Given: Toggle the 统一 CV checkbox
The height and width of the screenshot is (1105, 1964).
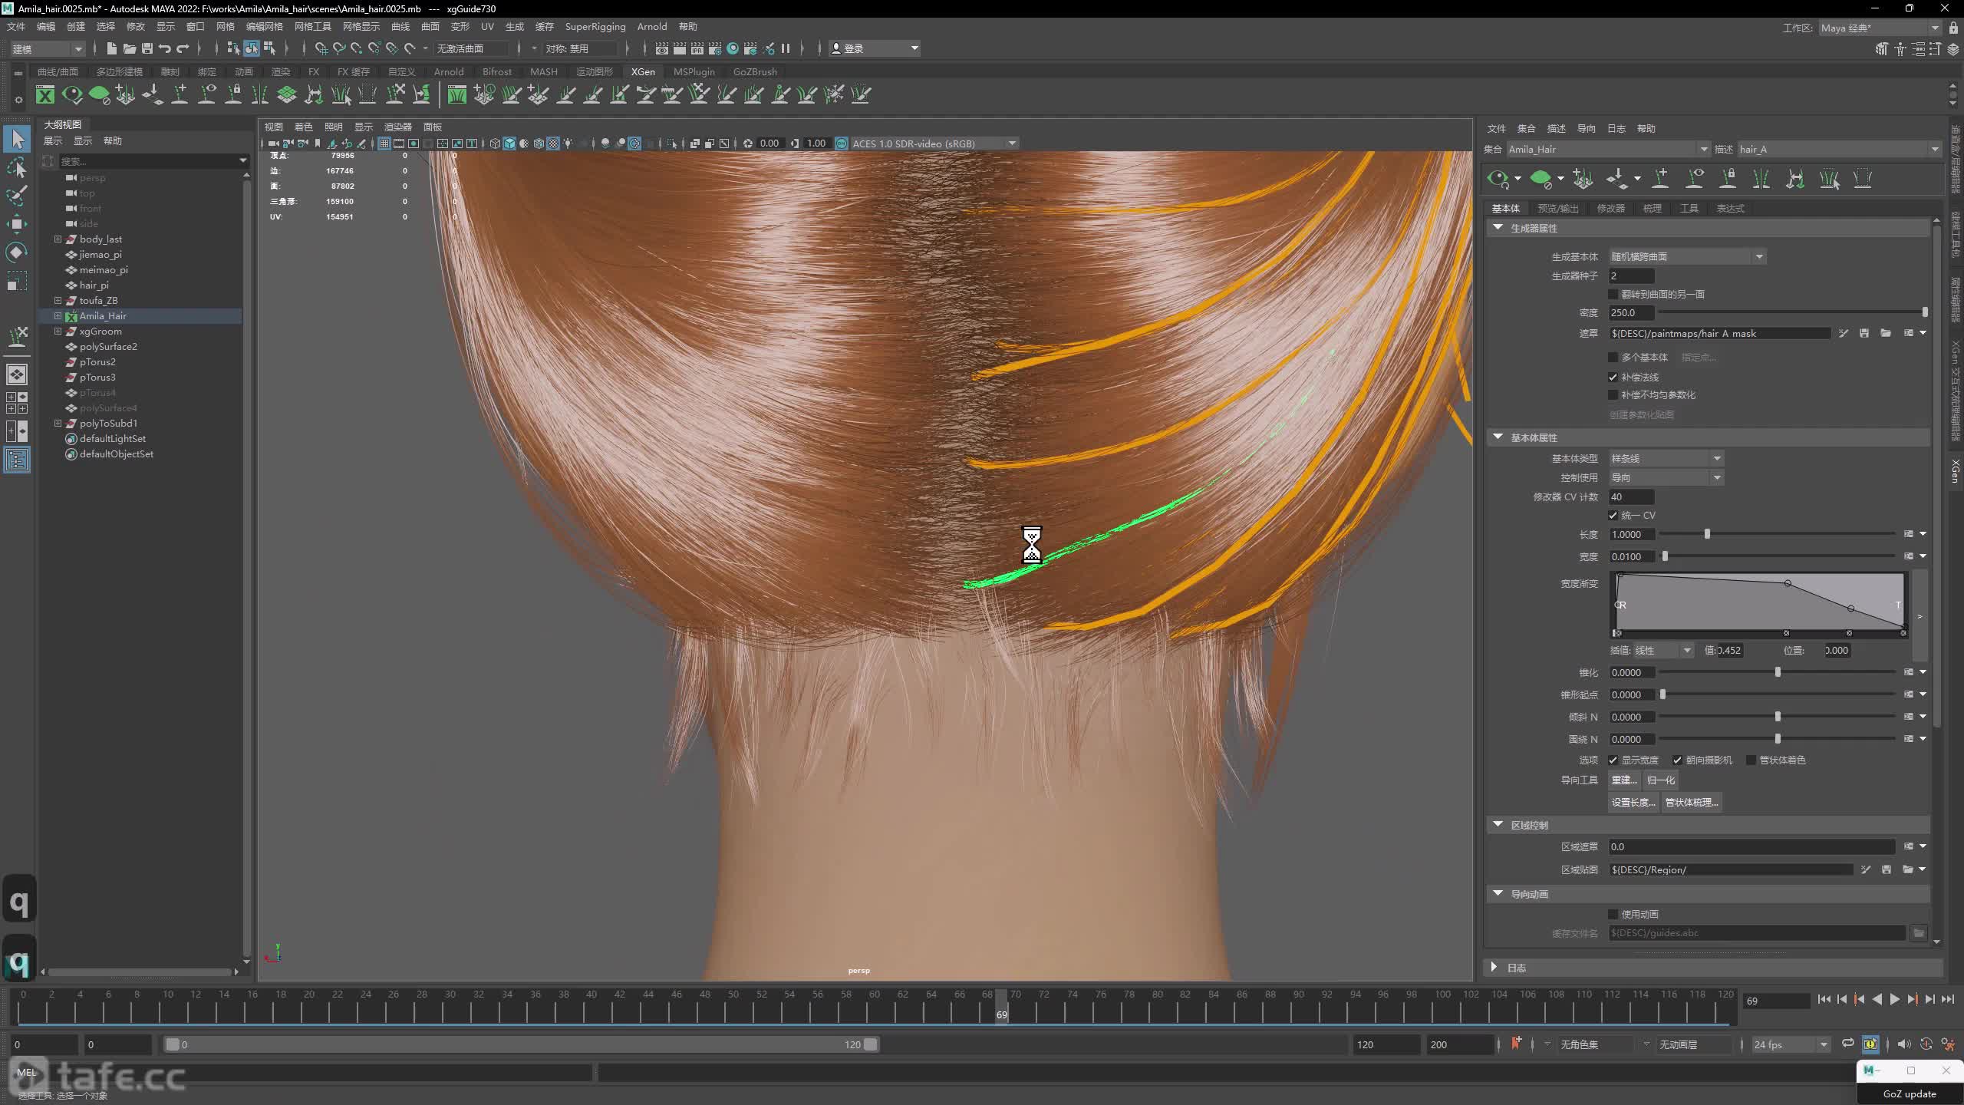Looking at the screenshot, I should click(x=1613, y=516).
